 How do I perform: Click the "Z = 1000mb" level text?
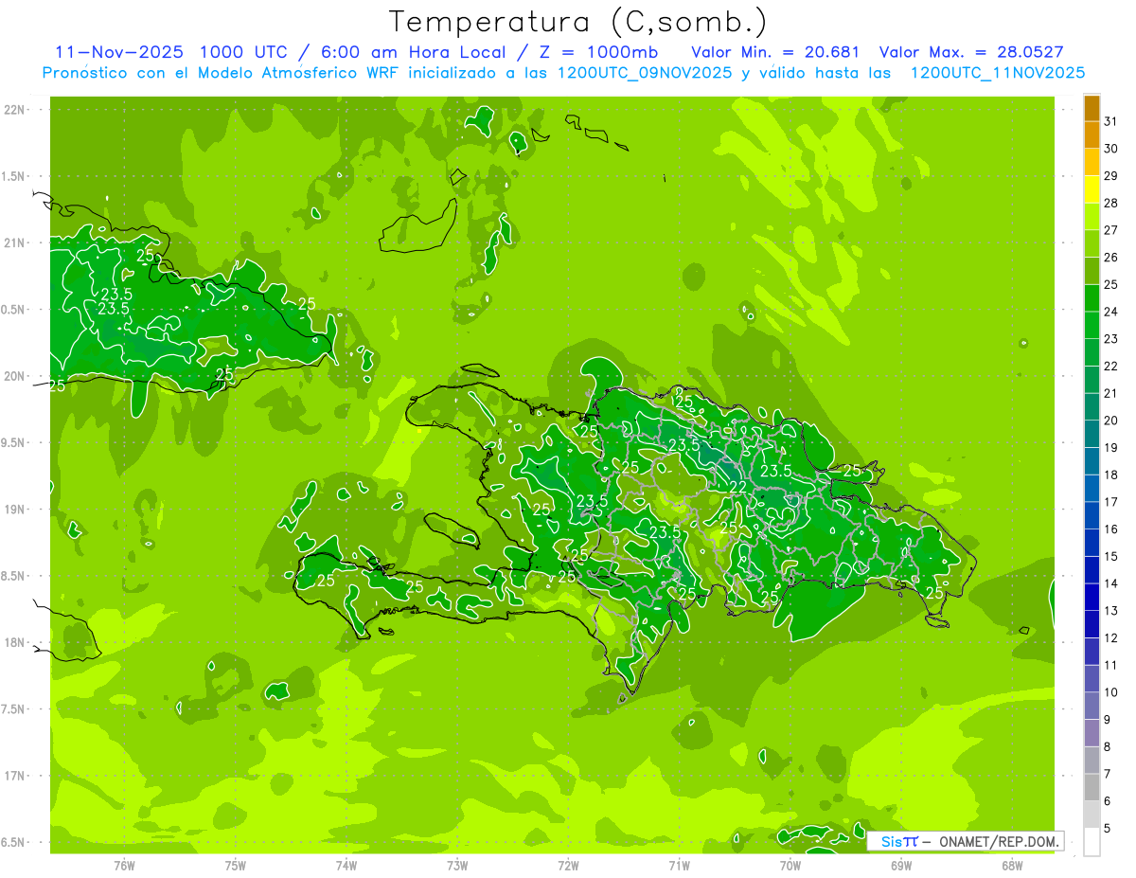point(598,52)
